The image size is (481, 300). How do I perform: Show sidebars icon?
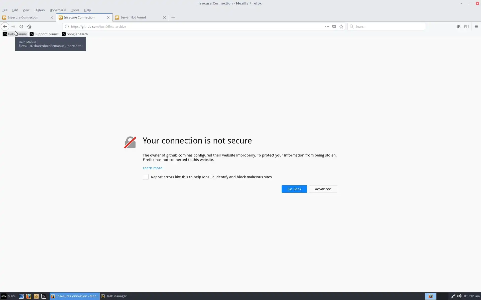(x=466, y=26)
